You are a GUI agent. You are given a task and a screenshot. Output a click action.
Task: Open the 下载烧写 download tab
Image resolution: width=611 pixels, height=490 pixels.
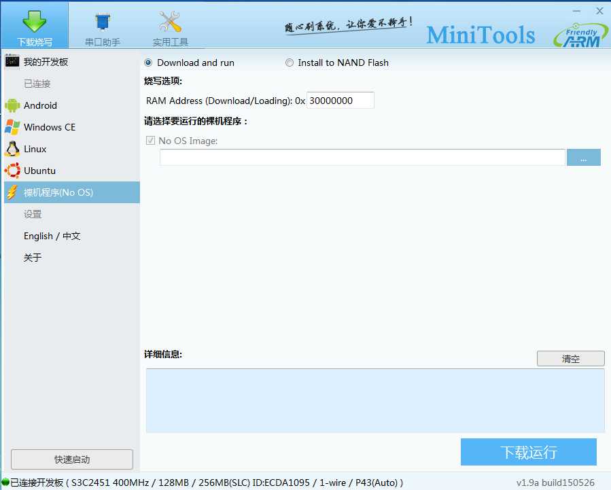click(34, 26)
